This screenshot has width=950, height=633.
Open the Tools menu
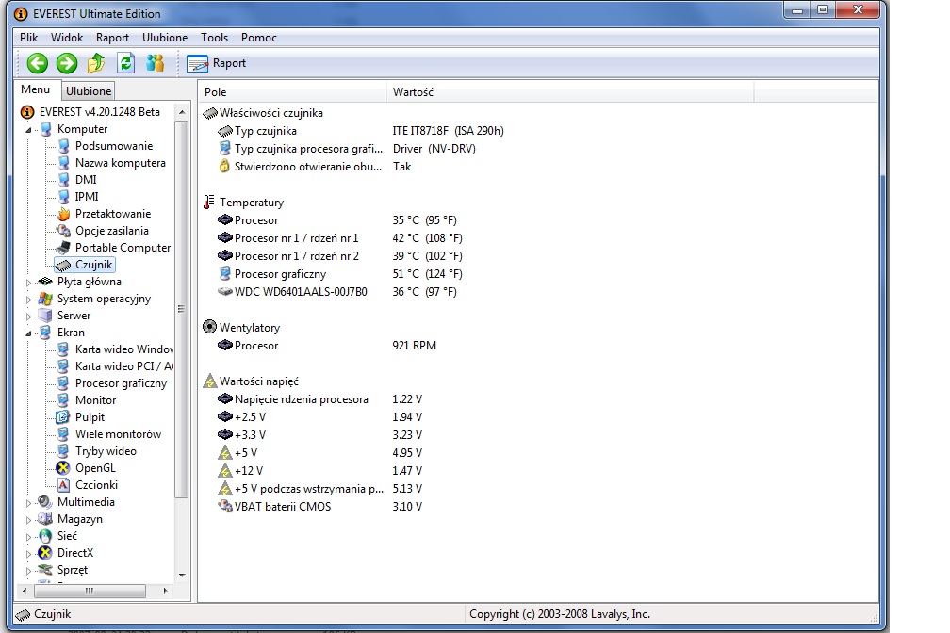[214, 38]
